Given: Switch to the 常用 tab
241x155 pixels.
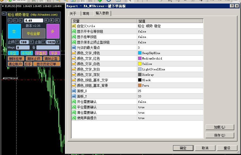Looking at the screenshot, I should (x=86, y=14).
